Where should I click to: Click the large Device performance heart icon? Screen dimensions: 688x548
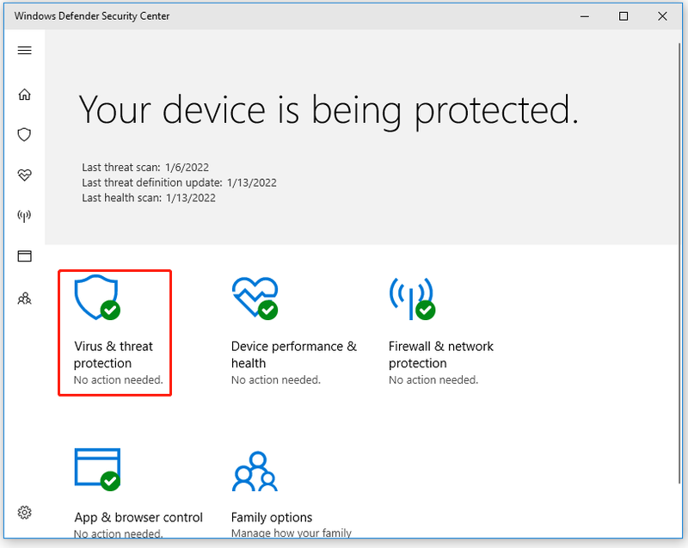coord(255,298)
